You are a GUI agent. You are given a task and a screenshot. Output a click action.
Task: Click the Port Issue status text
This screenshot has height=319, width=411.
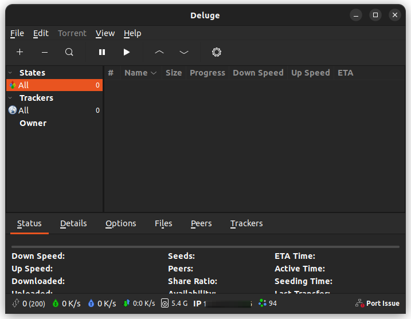coord(383,304)
